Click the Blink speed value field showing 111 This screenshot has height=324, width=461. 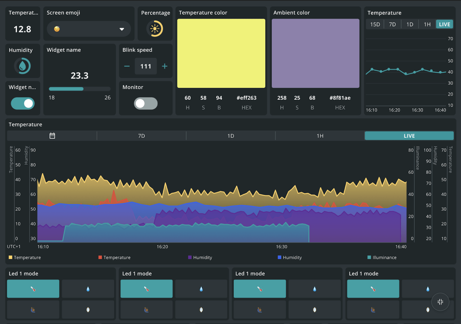tap(146, 66)
